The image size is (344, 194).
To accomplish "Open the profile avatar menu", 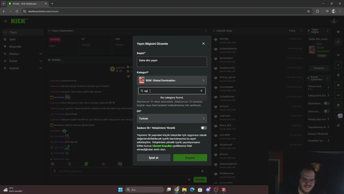I will pyautogui.click(x=334, y=21).
